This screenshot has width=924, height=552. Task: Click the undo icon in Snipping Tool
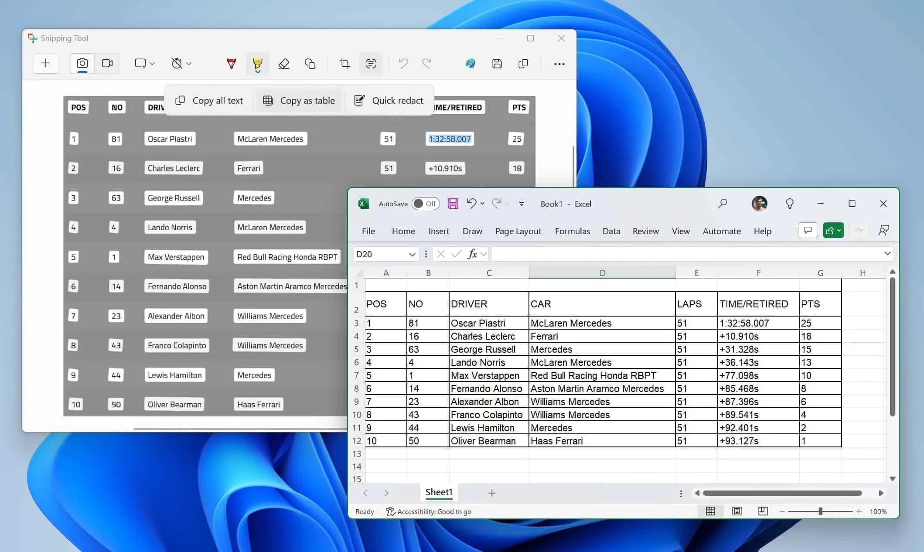point(402,64)
